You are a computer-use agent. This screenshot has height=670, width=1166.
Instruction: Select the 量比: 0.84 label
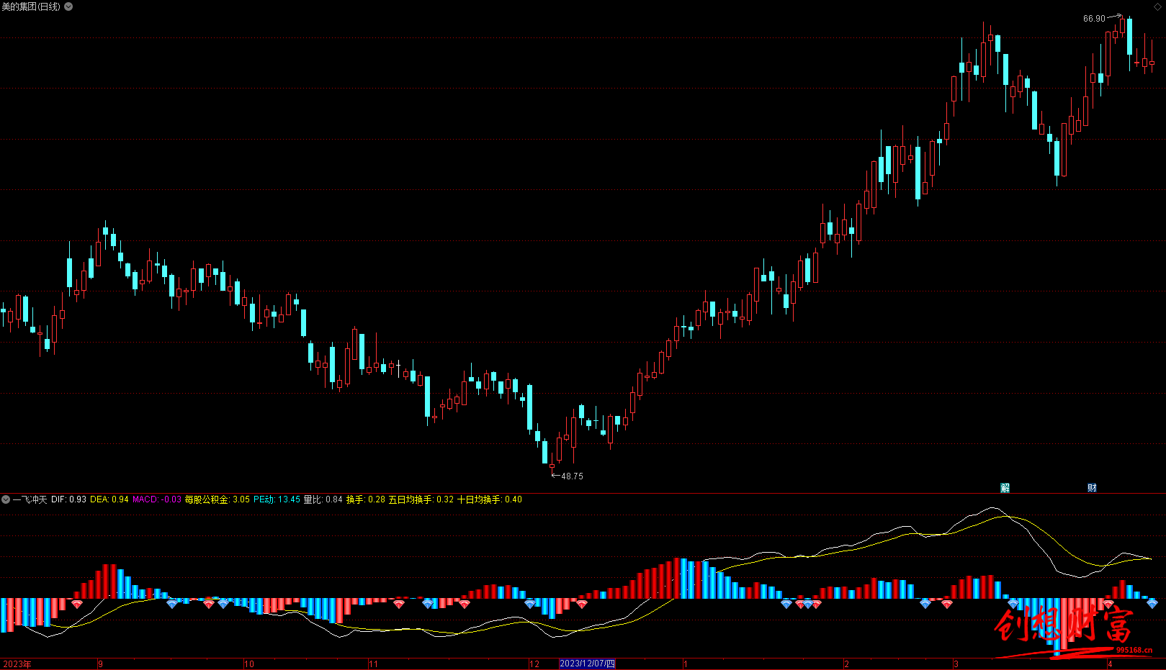(323, 499)
